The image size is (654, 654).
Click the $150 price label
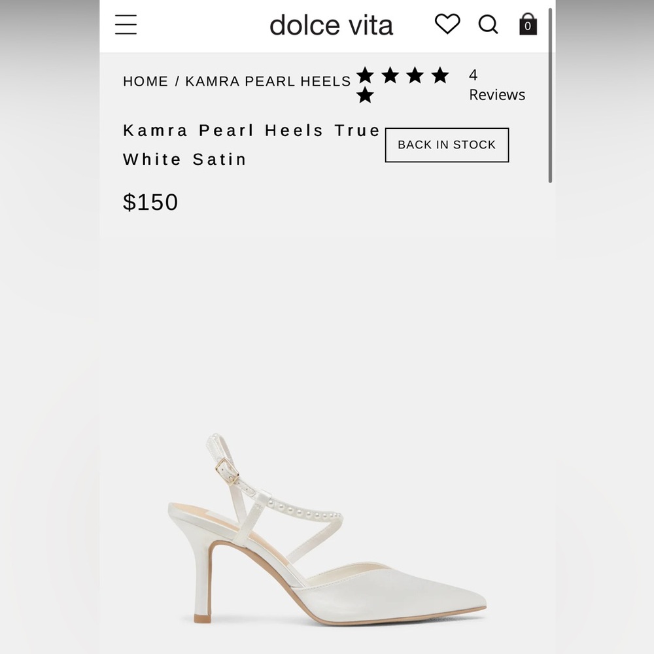coord(152,202)
